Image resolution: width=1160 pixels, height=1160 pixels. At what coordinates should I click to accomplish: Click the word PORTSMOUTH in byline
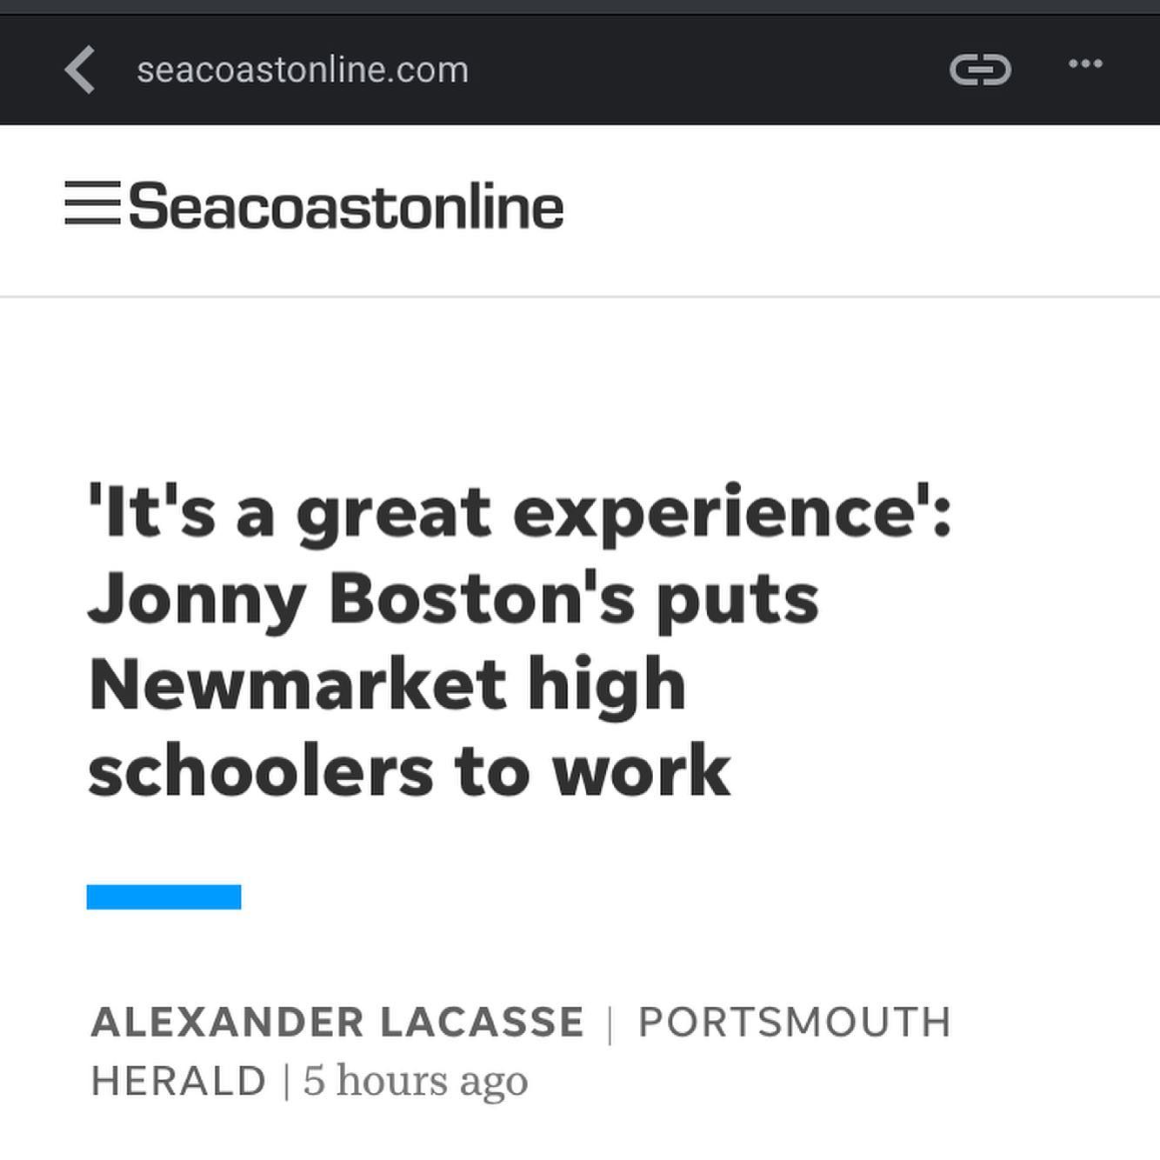pos(795,1022)
